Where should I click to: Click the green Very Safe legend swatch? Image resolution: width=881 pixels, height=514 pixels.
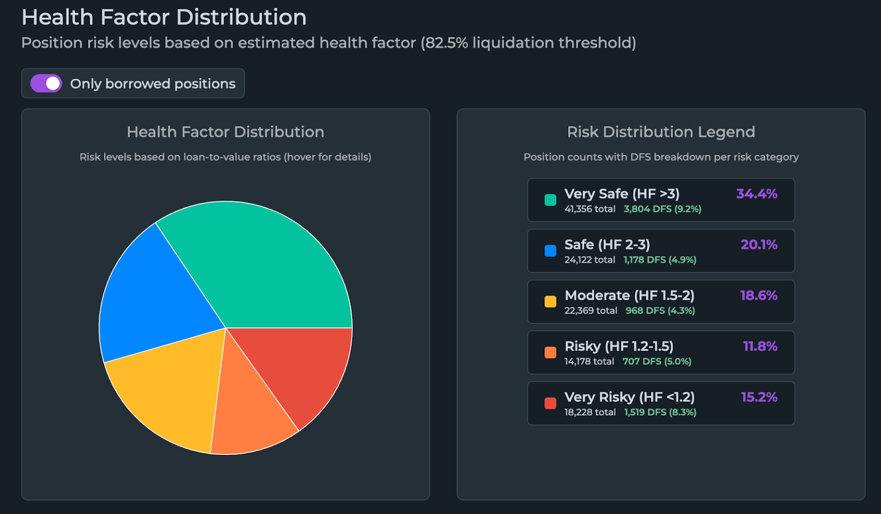tap(550, 200)
